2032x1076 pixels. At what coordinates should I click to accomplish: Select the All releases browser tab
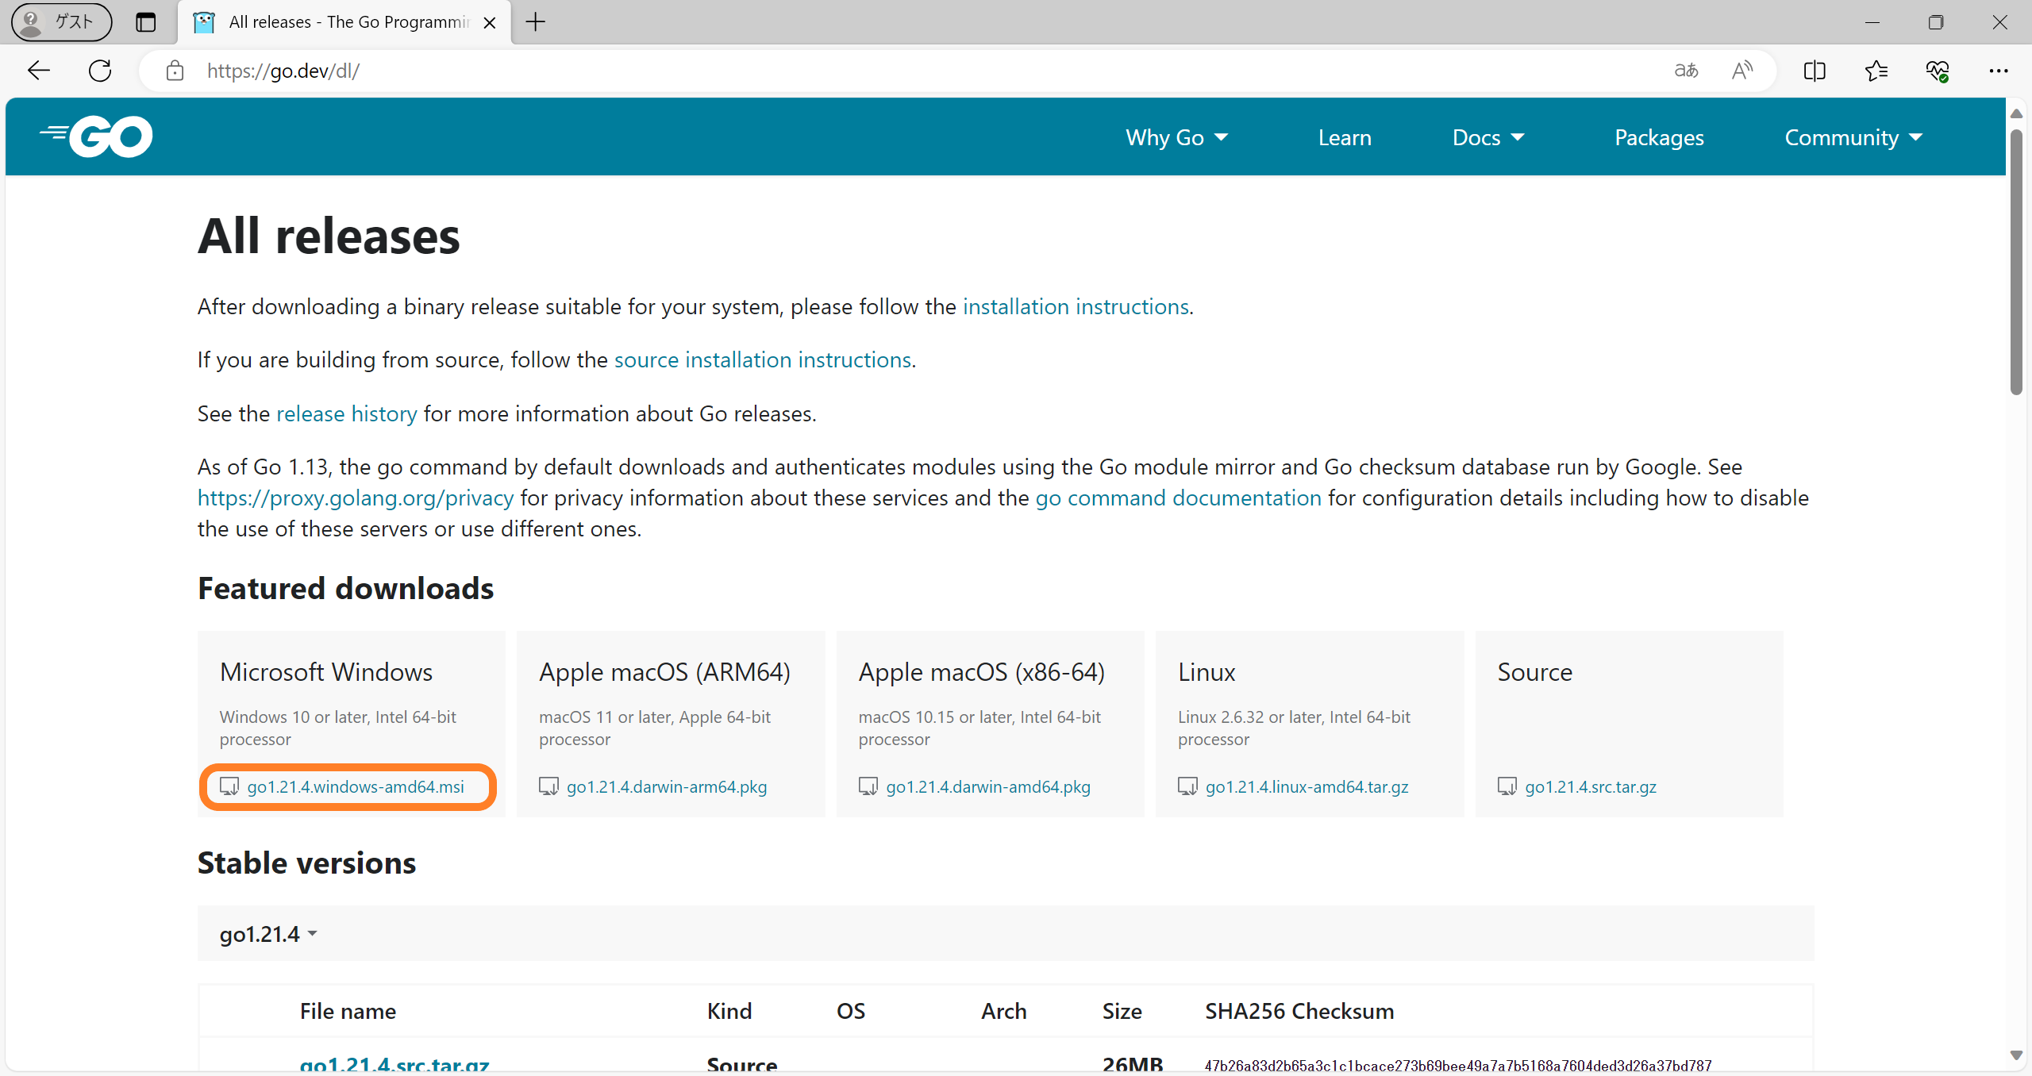(x=344, y=22)
